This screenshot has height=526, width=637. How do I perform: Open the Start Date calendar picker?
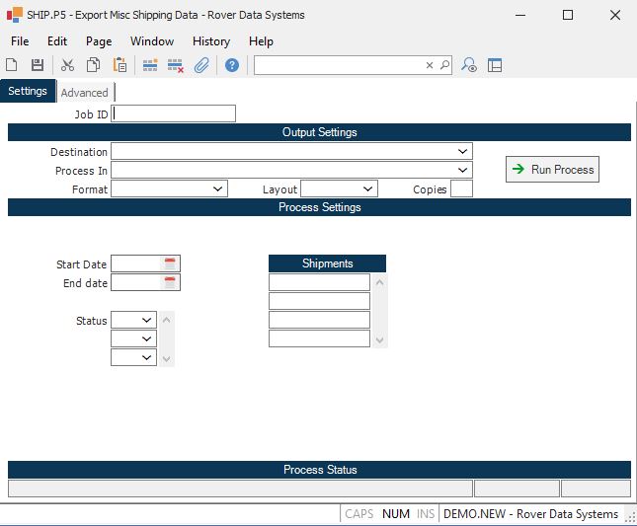tap(170, 263)
